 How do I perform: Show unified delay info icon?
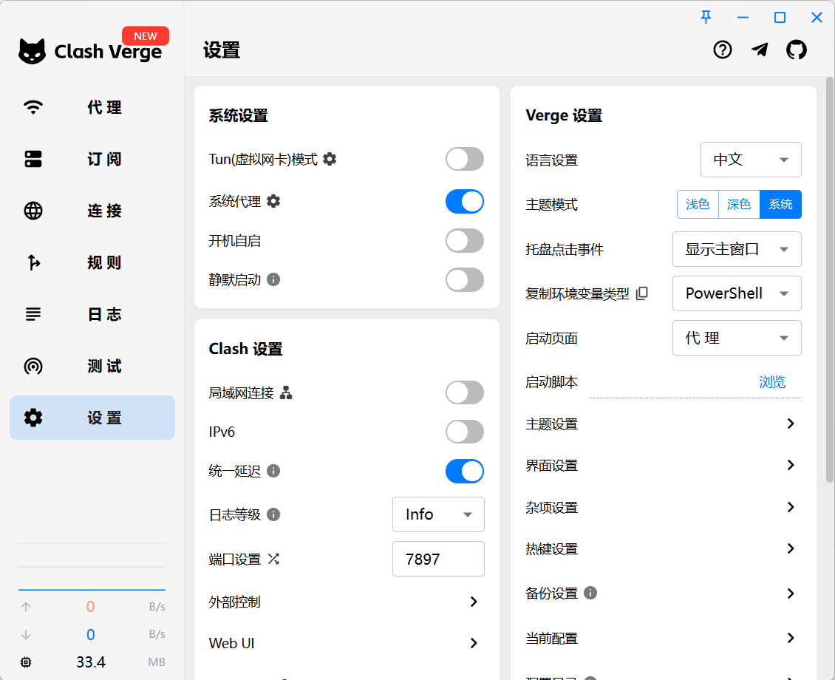tap(273, 471)
